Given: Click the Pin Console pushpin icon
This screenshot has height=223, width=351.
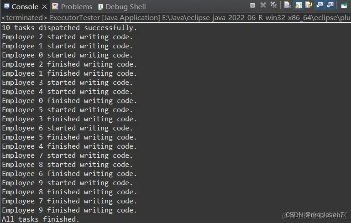Looking at the screenshot, I should pyautogui.click(x=344, y=5).
